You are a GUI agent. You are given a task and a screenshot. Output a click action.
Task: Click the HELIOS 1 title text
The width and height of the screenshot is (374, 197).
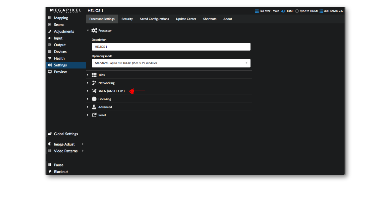95,11
